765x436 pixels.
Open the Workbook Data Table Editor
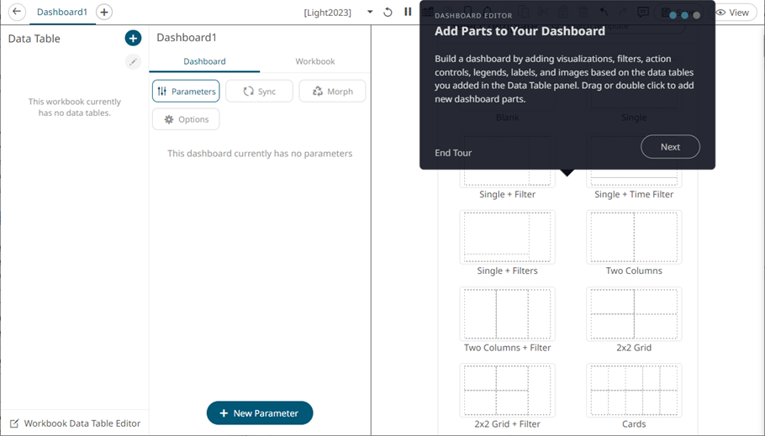(x=75, y=423)
